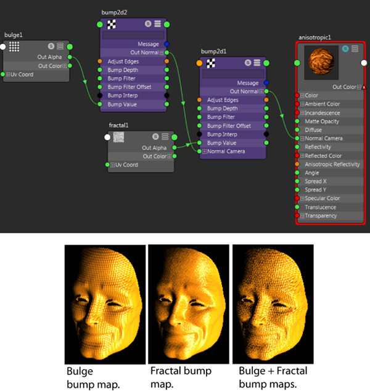Image resolution: width=370 pixels, height=391 pixels.
Task: Click bump2d1 Normal Camera input port
Action: coord(199,151)
